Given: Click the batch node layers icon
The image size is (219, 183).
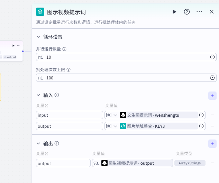Looking at the screenshot, I should point(40,12).
